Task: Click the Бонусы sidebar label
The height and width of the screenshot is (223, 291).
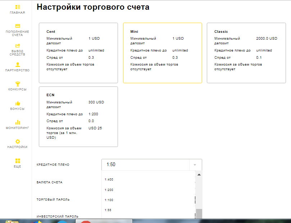Action: (x=17, y=109)
